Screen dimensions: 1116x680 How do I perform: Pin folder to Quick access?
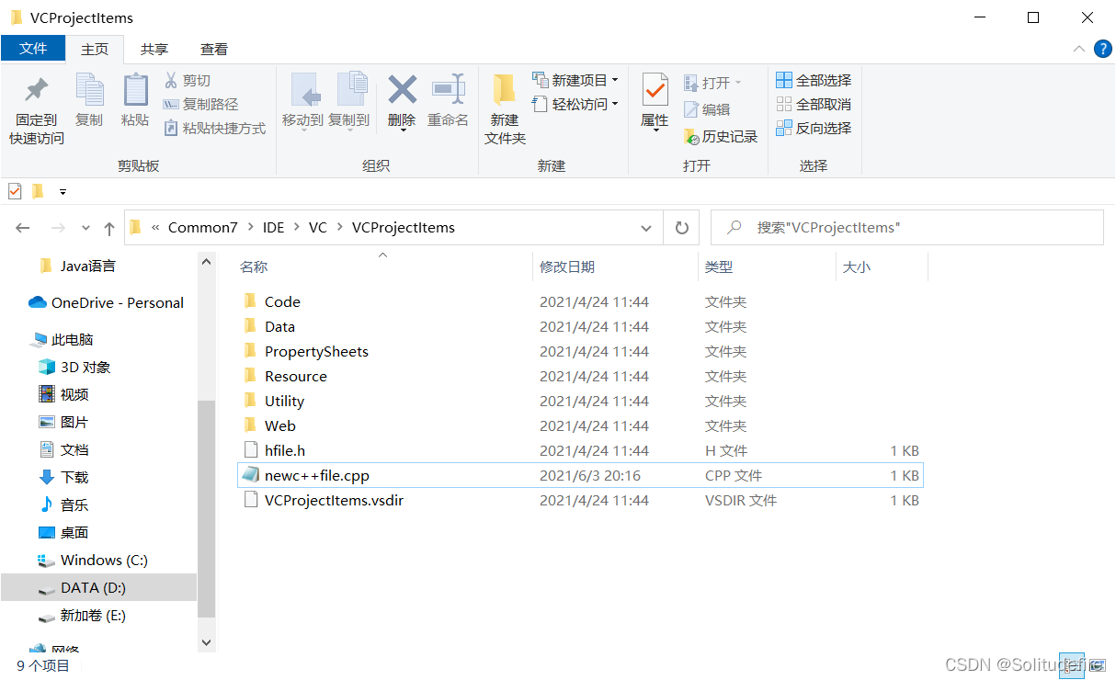point(37,109)
